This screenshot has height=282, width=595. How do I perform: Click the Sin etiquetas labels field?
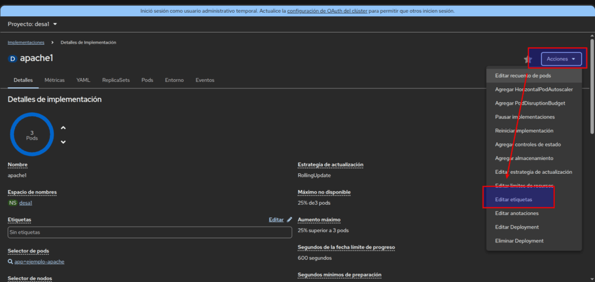(149, 233)
